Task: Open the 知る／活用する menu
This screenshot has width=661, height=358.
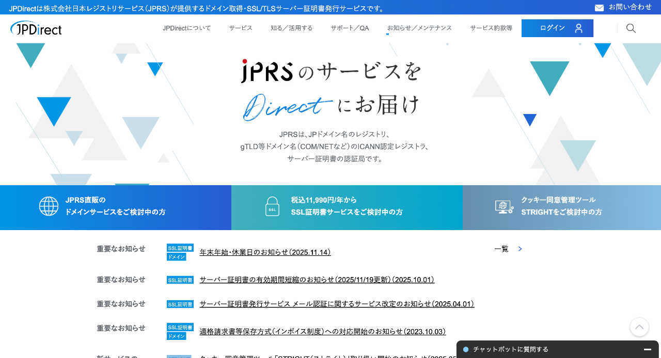Action: tap(292, 28)
